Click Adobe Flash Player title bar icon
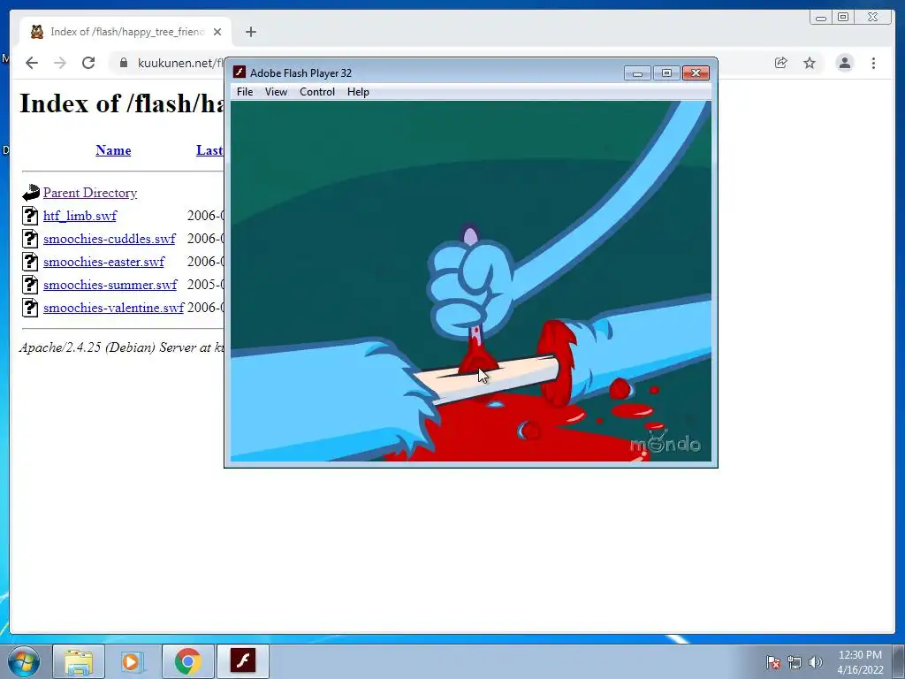The height and width of the screenshot is (679, 905). (239, 72)
